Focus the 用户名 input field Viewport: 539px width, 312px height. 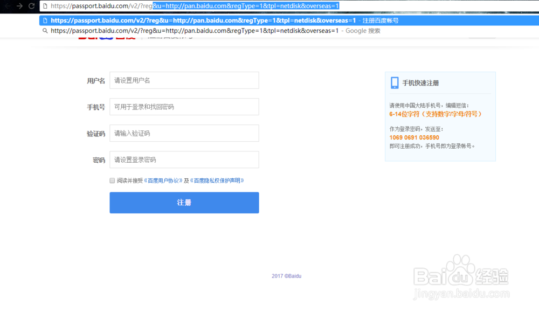pyautogui.click(x=184, y=80)
